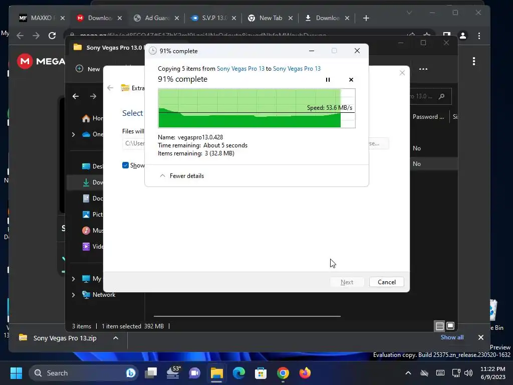Switch to the MAXKO browser tab

(x=42, y=18)
